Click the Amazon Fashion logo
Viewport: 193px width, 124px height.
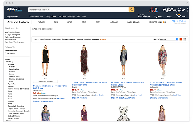[x=18, y=22]
